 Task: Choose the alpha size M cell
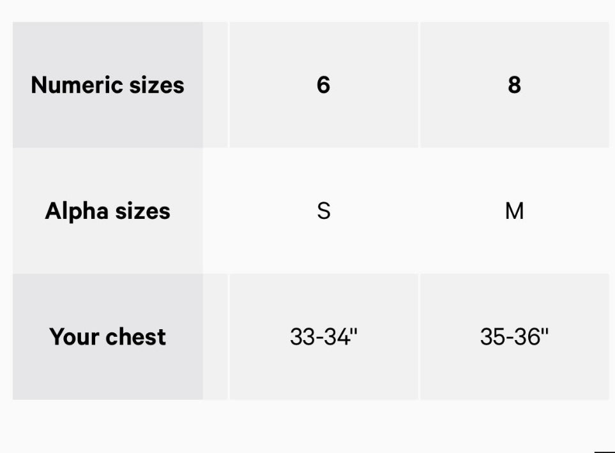click(514, 211)
